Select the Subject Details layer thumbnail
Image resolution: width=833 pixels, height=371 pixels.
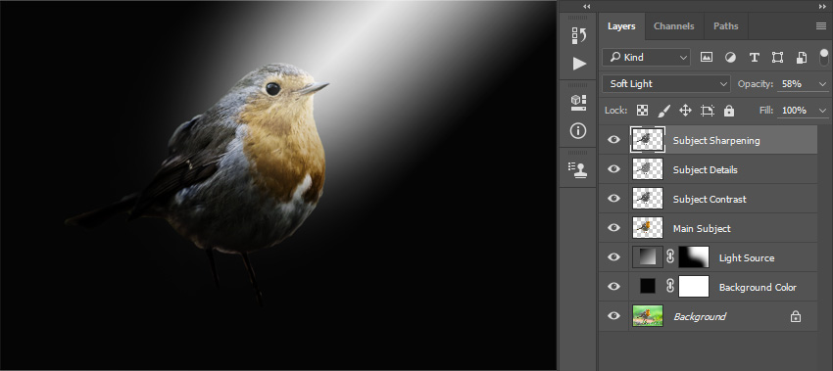648,169
